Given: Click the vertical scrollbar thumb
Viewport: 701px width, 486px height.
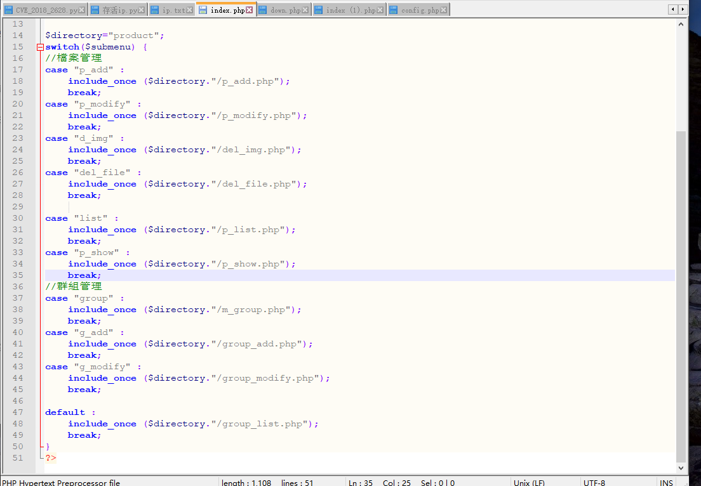Looking at the screenshot, I should click(681, 296).
